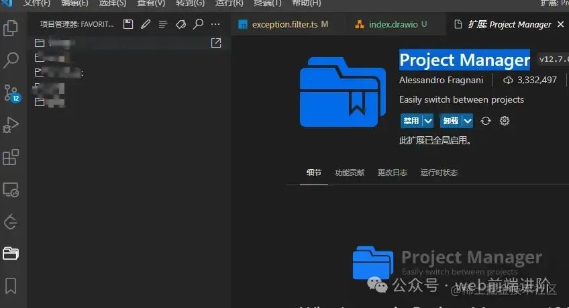Open first project in new window icon
Image resolution: width=569 pixels, height=308 pixels.
pos(216,43)
